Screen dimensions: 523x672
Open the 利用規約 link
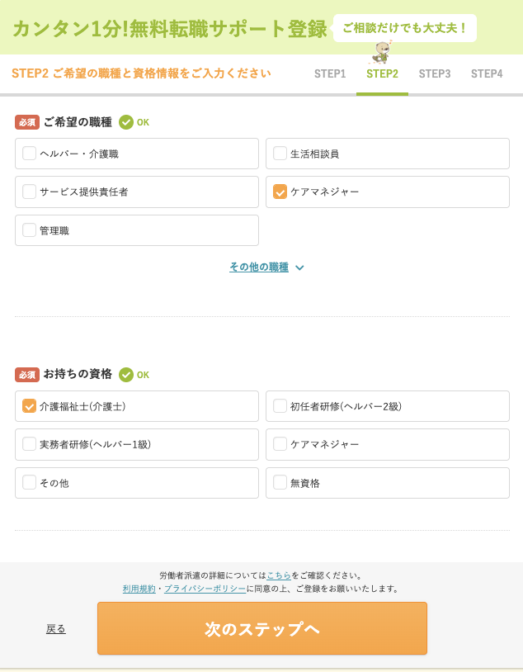tap(139, 589)
